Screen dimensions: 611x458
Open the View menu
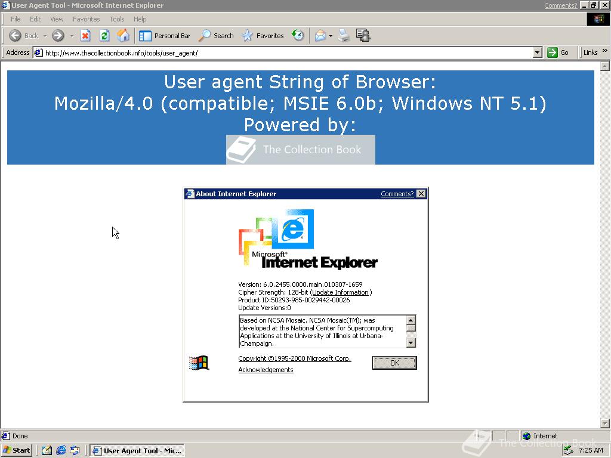pyautogui.click(x=57, y=19)
